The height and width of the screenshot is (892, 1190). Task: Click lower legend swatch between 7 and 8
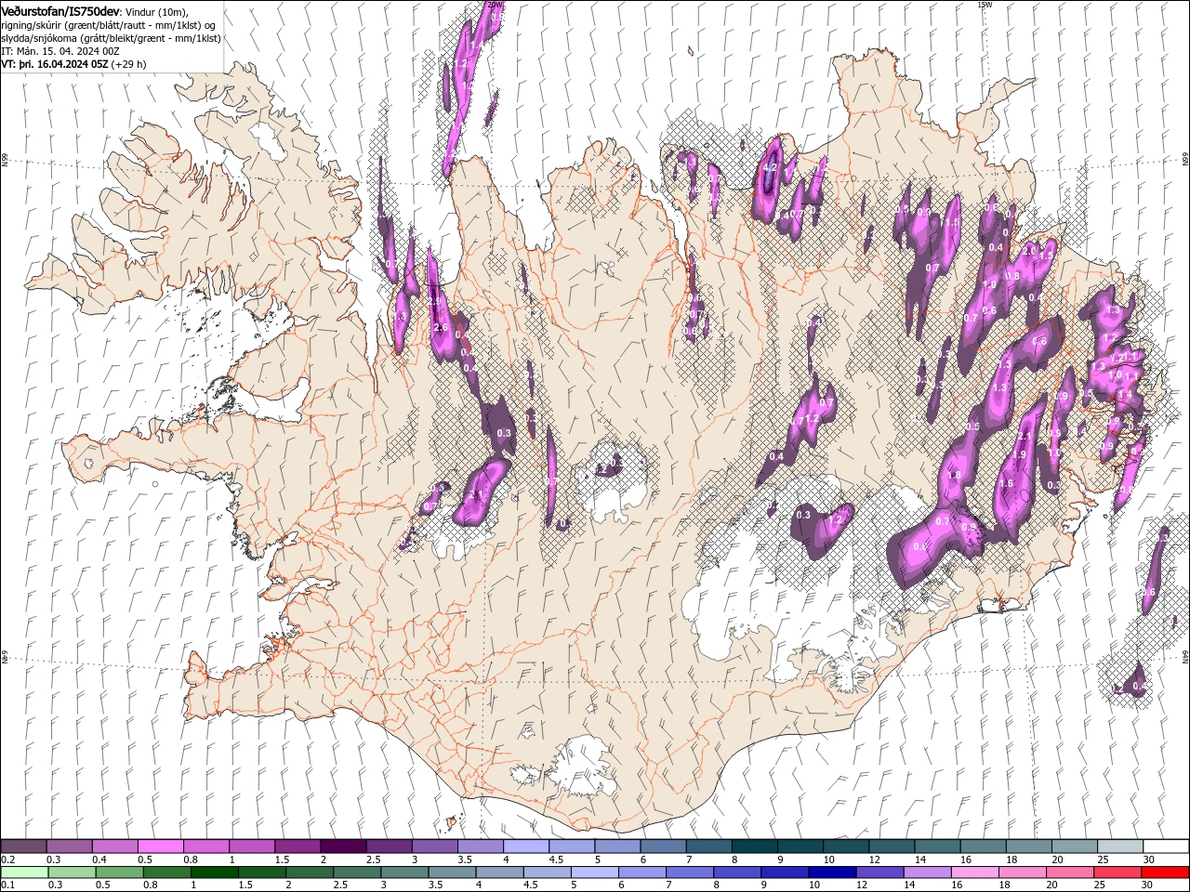(690, 872)
